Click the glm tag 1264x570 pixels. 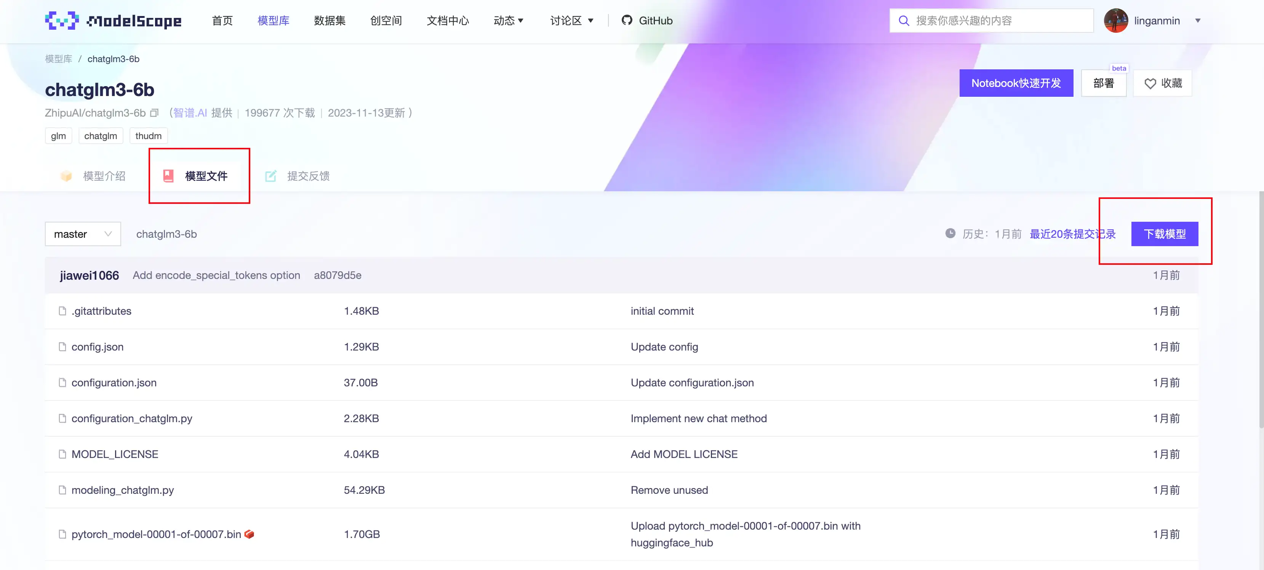58,136
